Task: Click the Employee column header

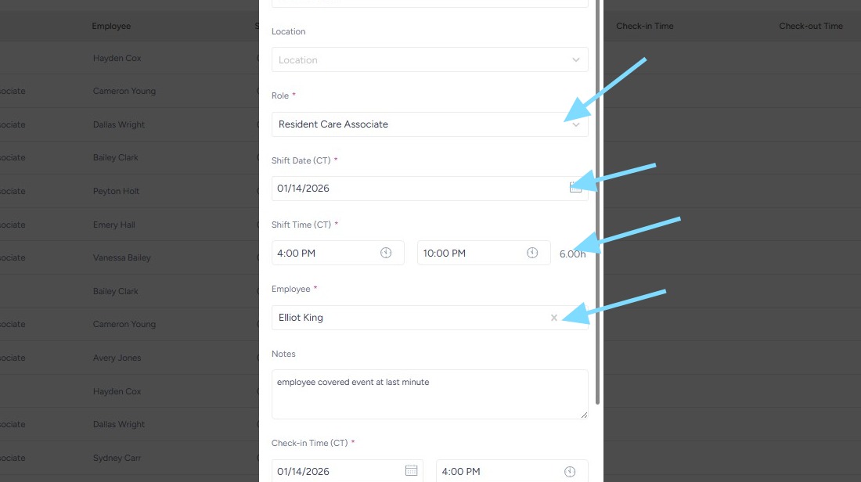Action: 111,26
